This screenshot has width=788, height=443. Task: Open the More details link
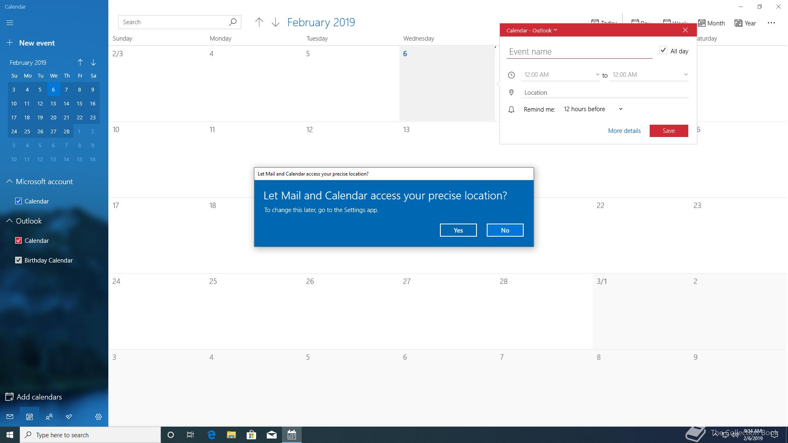click(x=624, y=131)
